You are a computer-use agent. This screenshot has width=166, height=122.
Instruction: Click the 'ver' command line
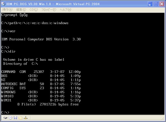click(8, 31)
